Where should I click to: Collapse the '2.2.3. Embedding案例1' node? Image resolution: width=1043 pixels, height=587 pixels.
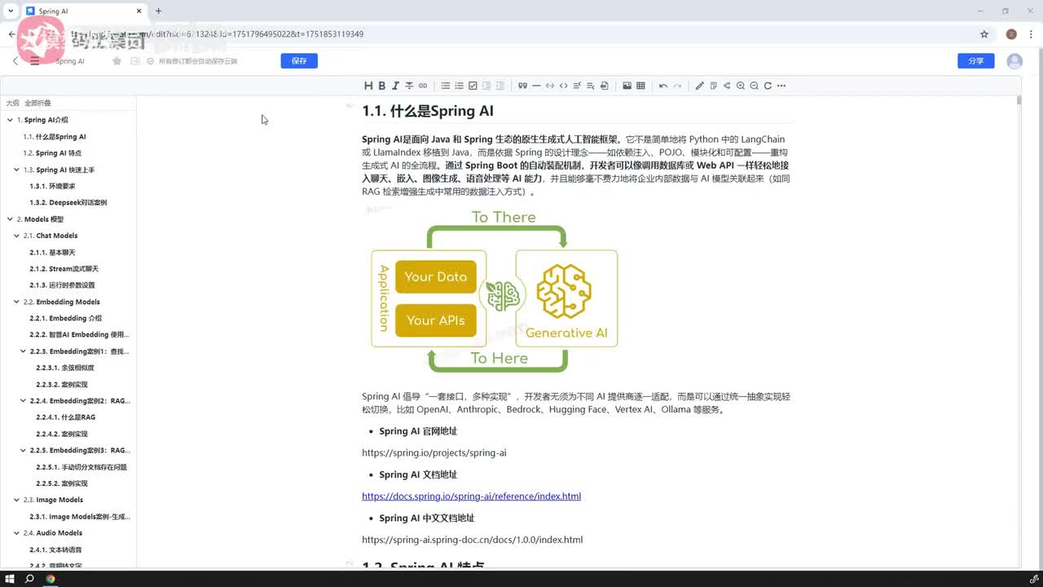click(23, 351)
